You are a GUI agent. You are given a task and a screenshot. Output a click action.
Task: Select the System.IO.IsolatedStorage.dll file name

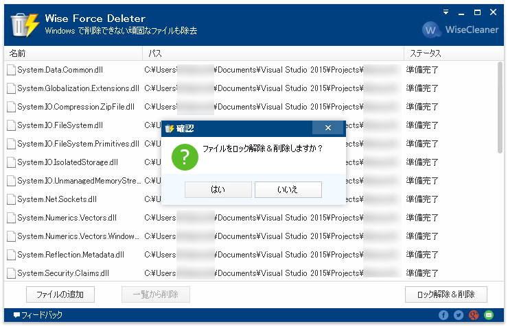67,162
